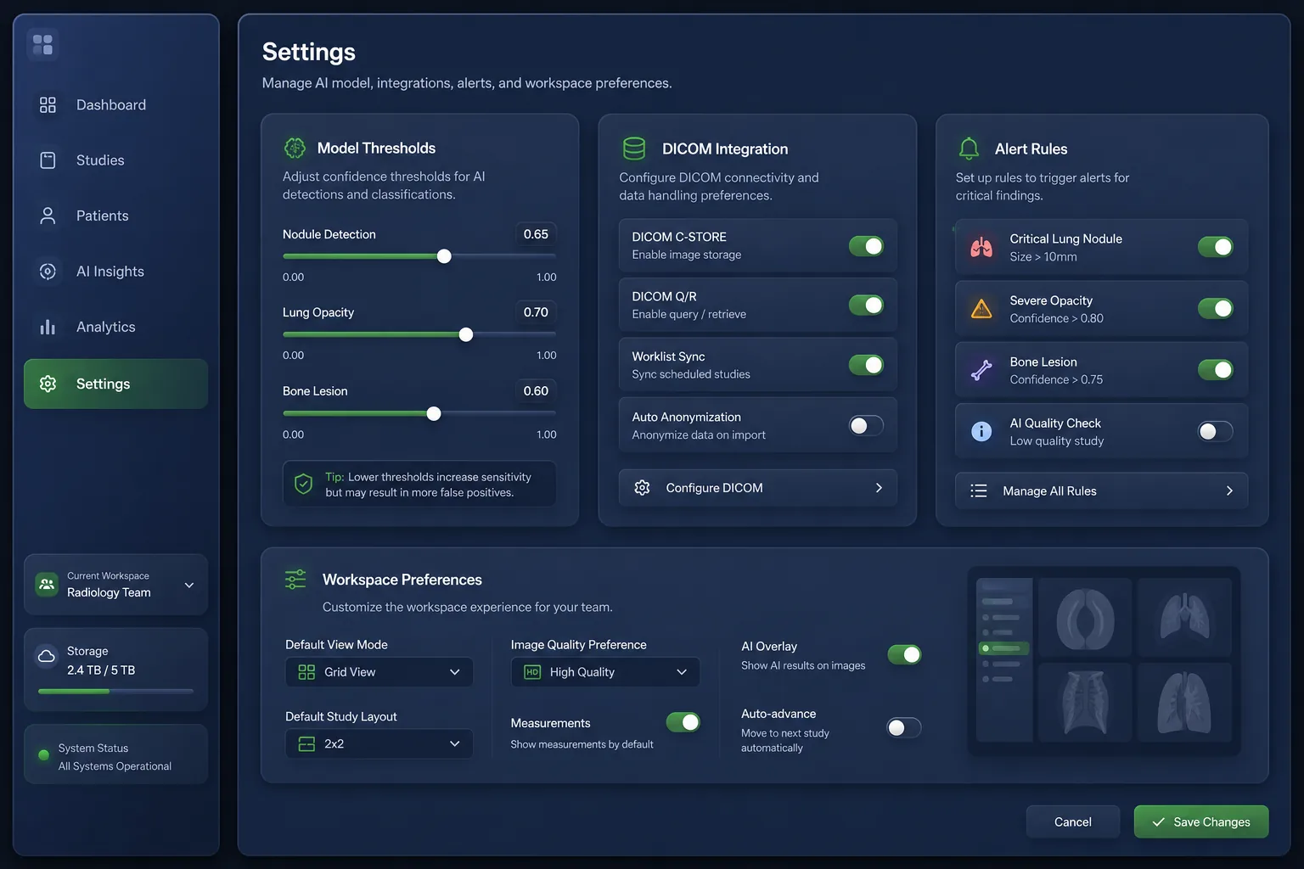Disable the Severe Opacity alert toggle
This screenshot has width=1304, height=869.
(x=1215, y=308)
